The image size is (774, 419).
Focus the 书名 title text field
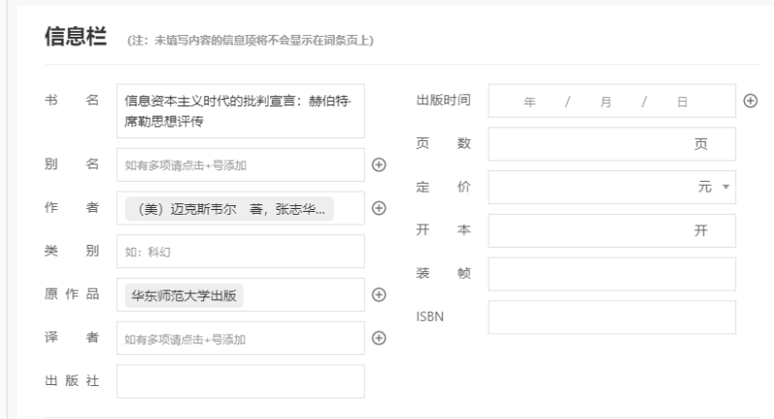point(240,111)
